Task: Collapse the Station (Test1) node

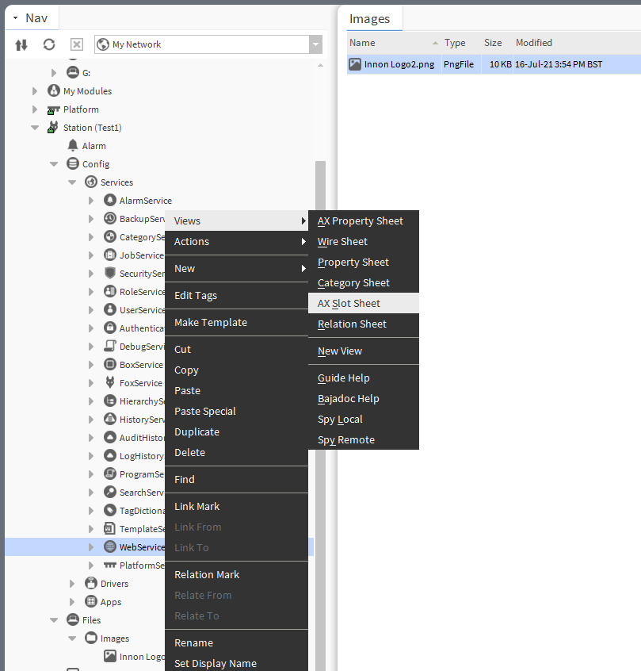Action: click(35, 128)
